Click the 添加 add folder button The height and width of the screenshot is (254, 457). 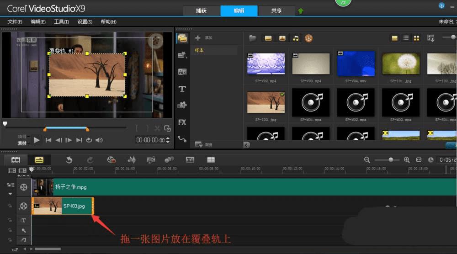pos(204,38)
